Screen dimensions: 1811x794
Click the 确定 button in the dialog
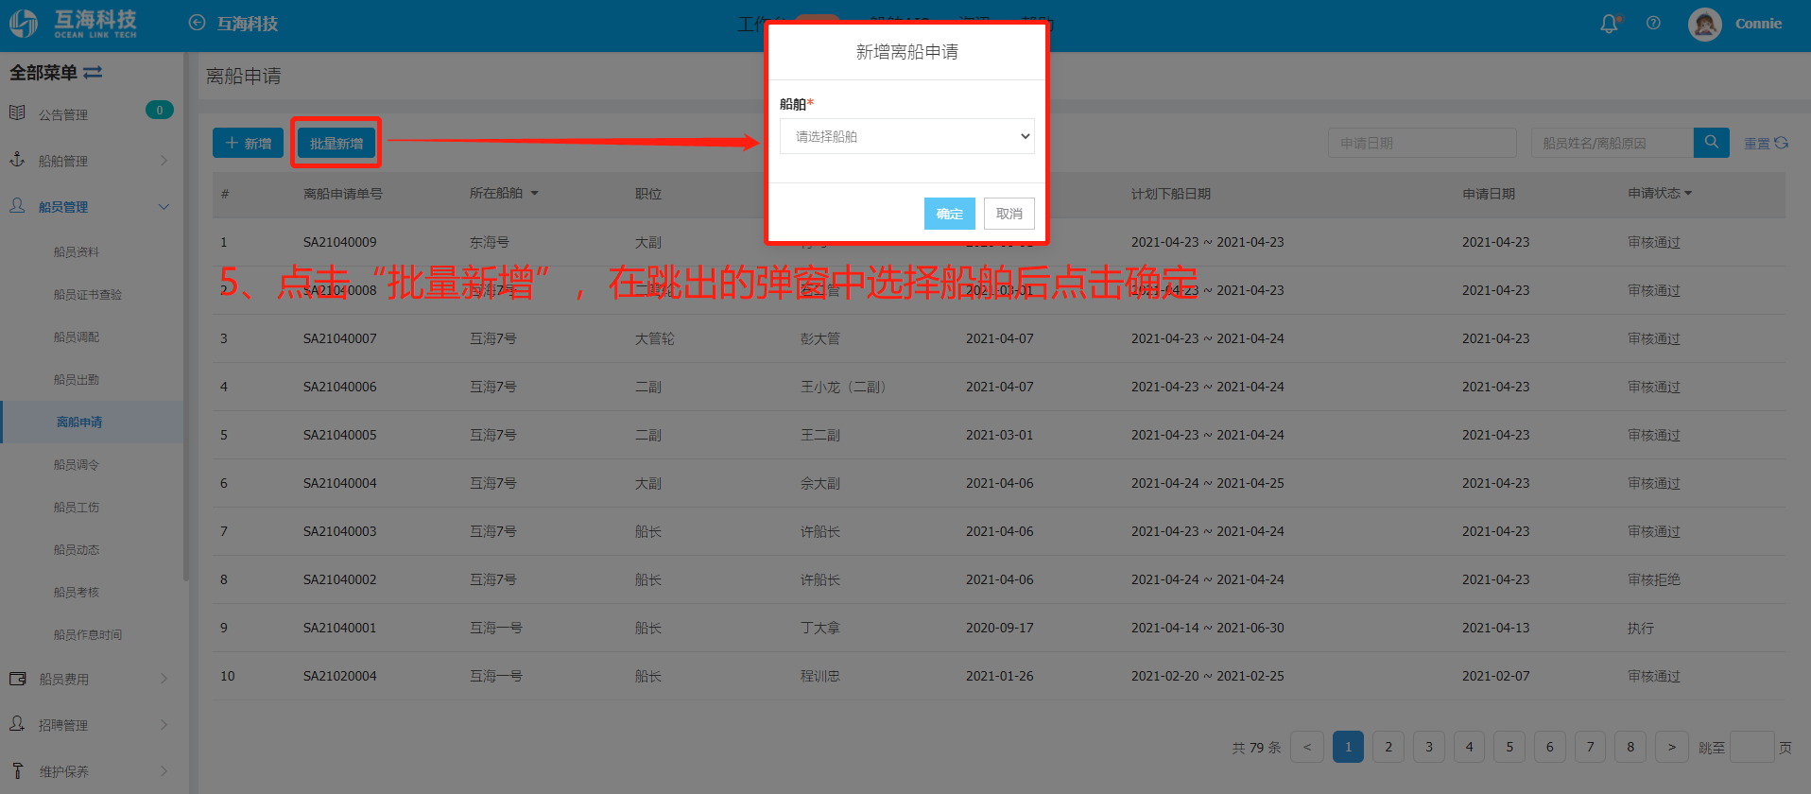[x=949, y=214]
